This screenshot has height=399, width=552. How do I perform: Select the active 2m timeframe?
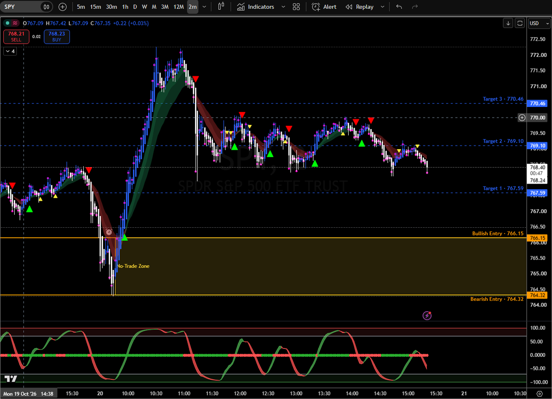click(x=193, y=7)
